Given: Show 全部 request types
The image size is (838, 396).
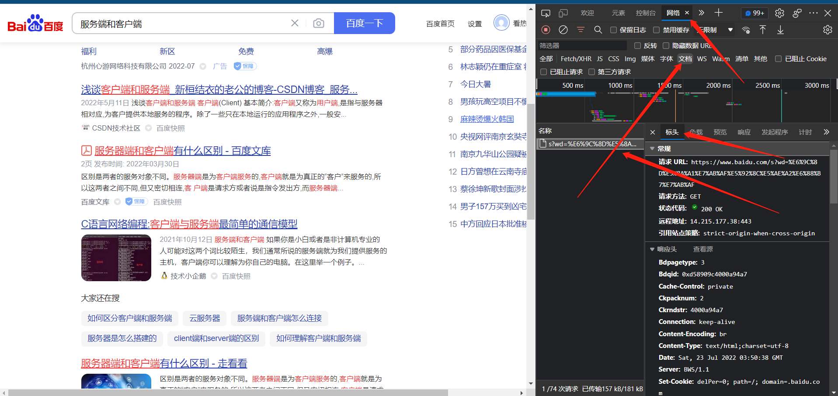Looking at the screenshot, I should coord(546,59).
